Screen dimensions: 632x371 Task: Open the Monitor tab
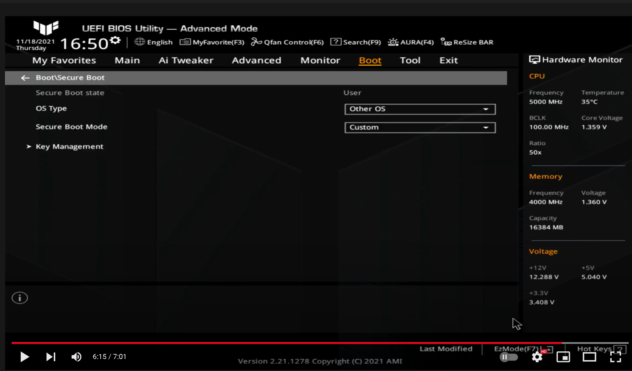click(x=320, y=60)
